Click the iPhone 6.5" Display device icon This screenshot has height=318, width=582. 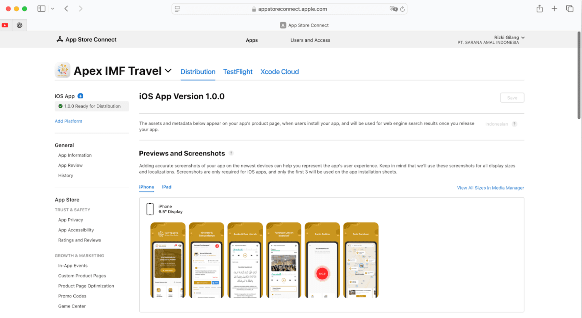pyautogui.click(x=150, y=209)
